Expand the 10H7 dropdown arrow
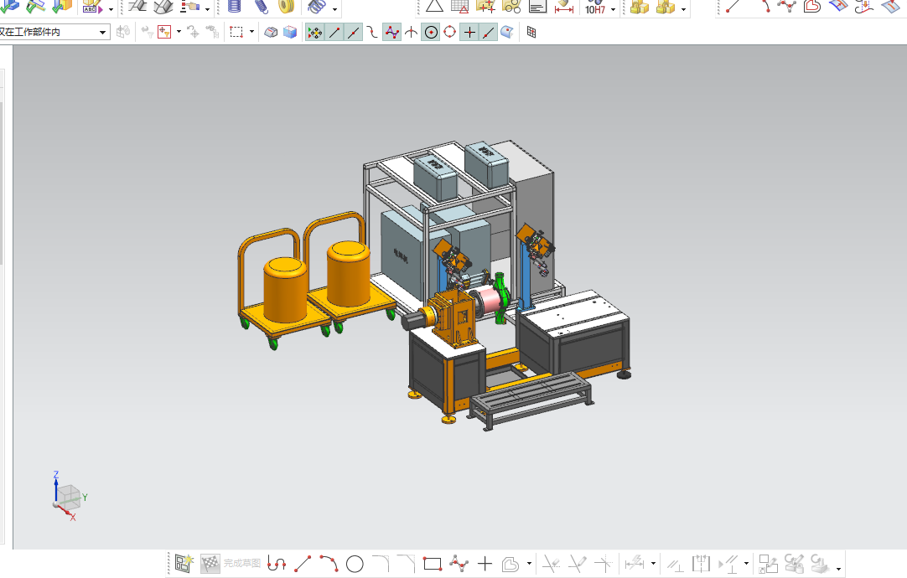Viewport: 907px width, 578px height. [x=613, y=9]
